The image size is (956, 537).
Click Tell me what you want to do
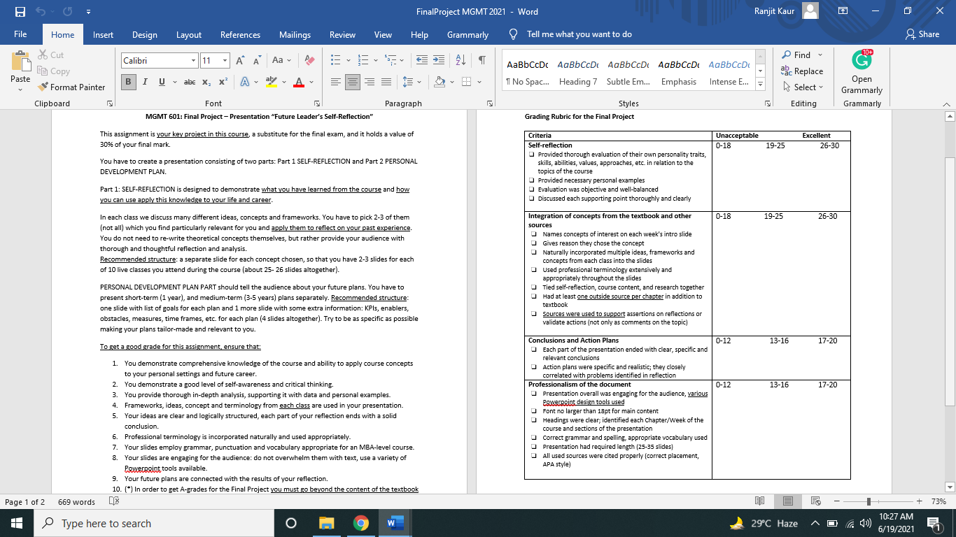[571, 34]
